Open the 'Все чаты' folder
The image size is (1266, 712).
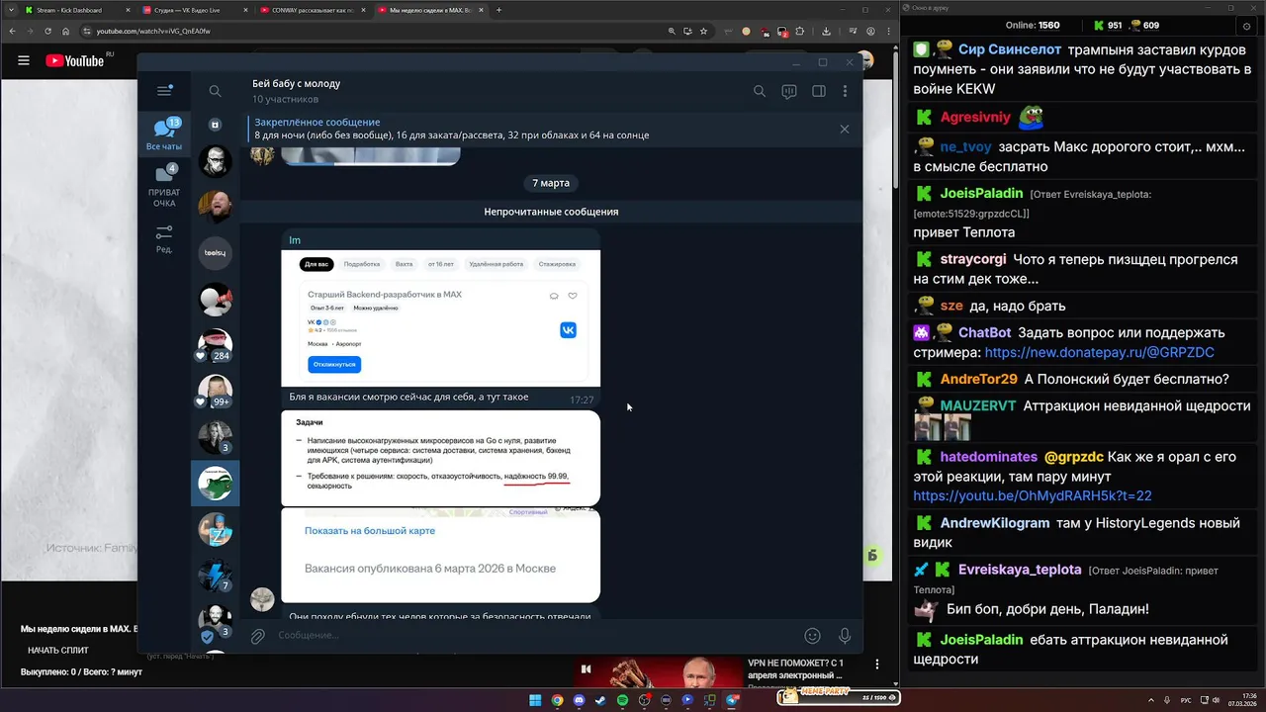point(164,133)
